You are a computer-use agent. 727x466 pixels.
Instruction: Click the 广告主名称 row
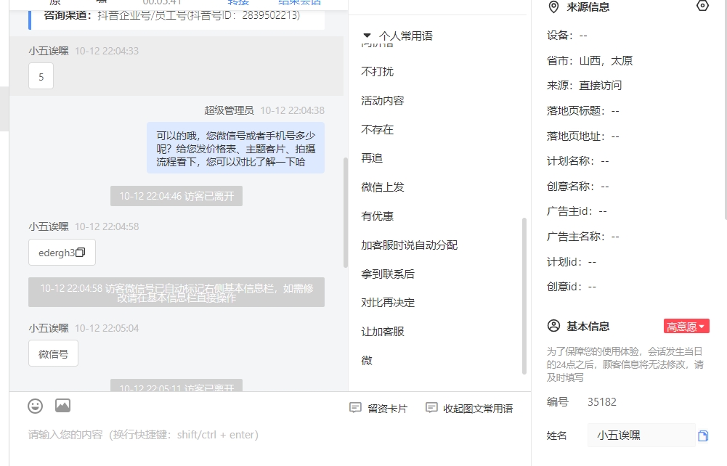pos(582,237)
